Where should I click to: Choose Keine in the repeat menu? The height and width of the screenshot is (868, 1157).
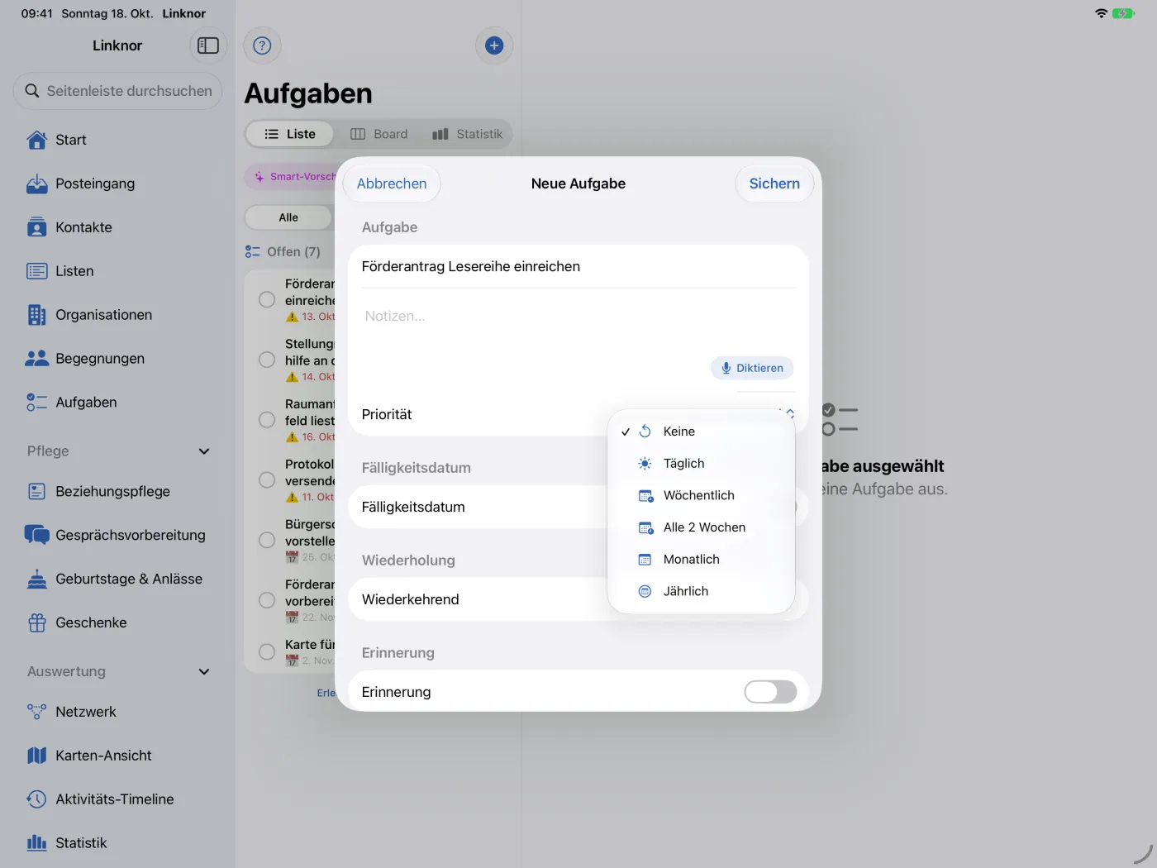pyautogui.click(x=701, y=432)
